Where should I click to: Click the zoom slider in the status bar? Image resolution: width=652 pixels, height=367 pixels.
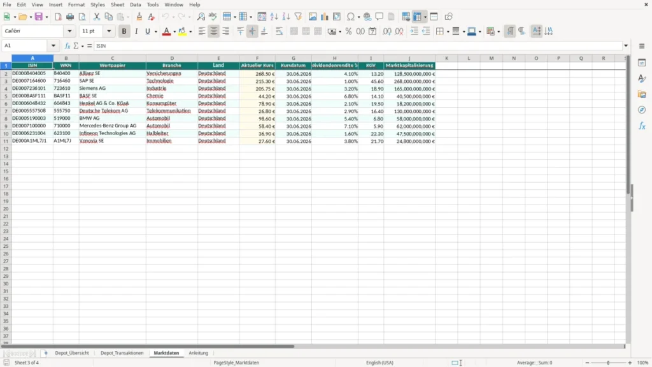click(608, 363)
